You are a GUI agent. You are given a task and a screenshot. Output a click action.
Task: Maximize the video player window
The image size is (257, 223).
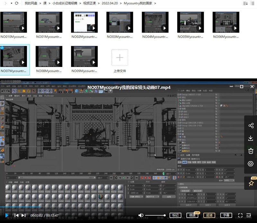pos(242,86)
